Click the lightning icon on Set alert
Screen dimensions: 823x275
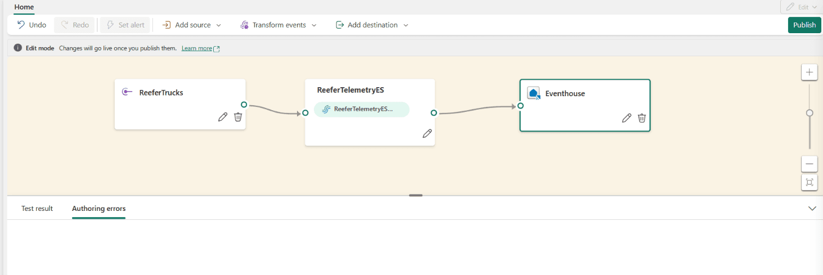(x=110, y=25)
